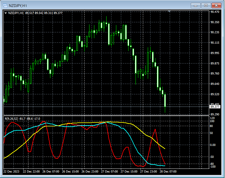Click the NZDJPY,H1 OHLC header text
The width and height of the screenshot is (225, 178).
tap(35, 13)
